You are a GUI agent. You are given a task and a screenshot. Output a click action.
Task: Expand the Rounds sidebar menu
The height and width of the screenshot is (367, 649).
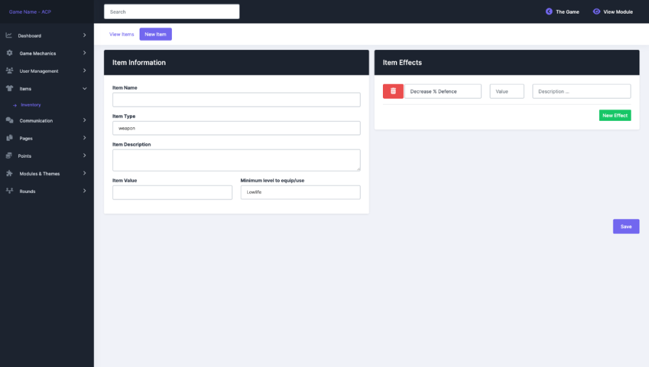(x=47, y=191)
